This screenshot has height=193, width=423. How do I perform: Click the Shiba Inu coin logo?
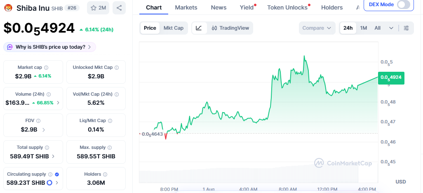coord(9,8)
